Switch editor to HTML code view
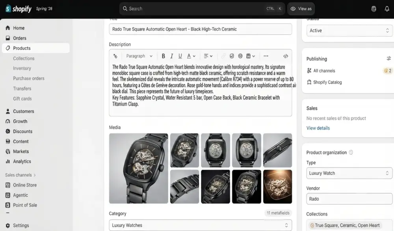The height and width of the screenshot is (231, 394). coord(286,56)
